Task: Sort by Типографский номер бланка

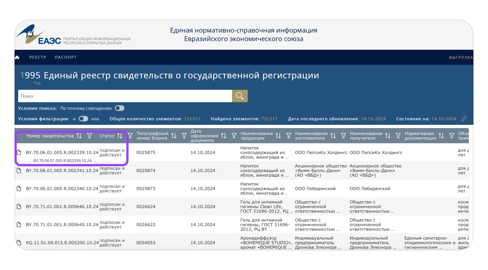Action: point(174,136)
